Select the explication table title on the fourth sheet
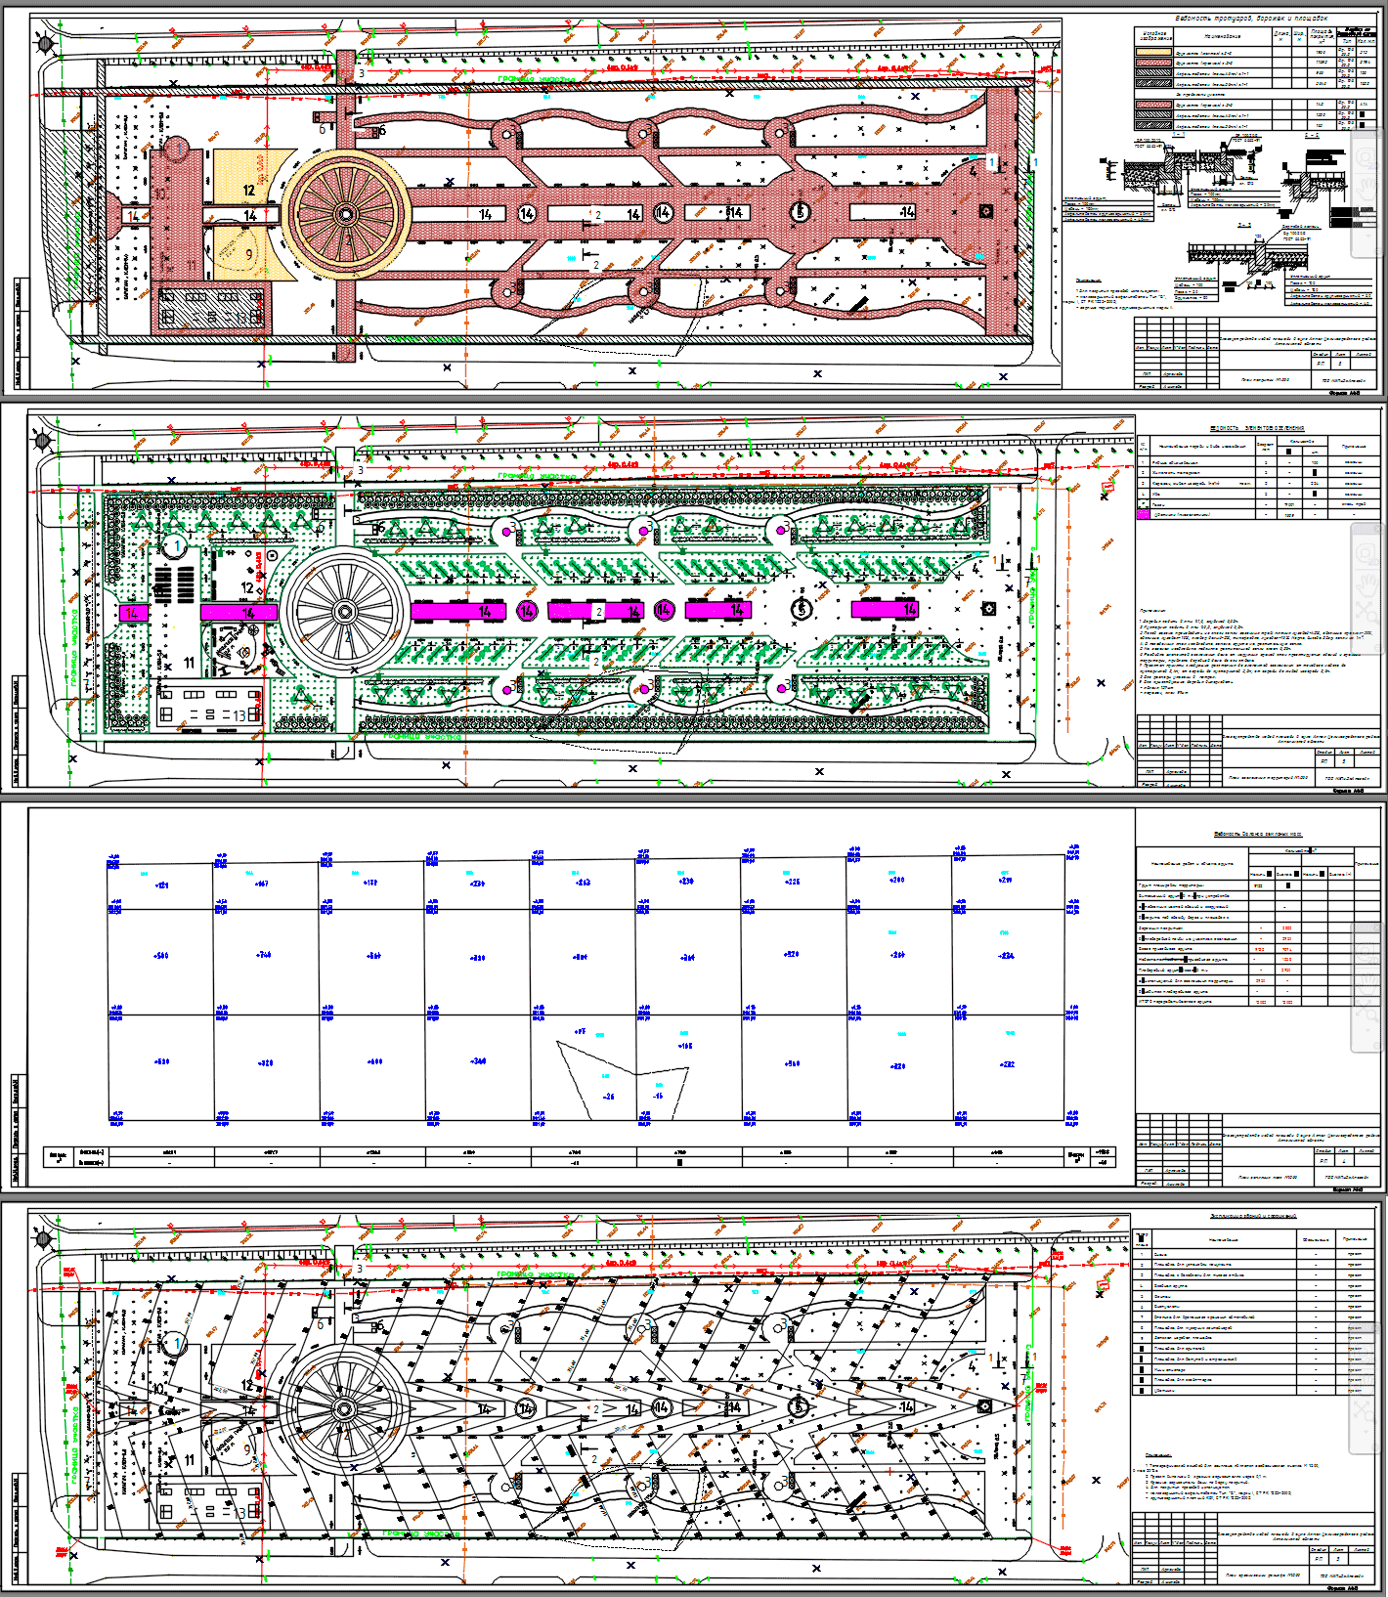1388x1597 pixels. click(1253, 1216)
